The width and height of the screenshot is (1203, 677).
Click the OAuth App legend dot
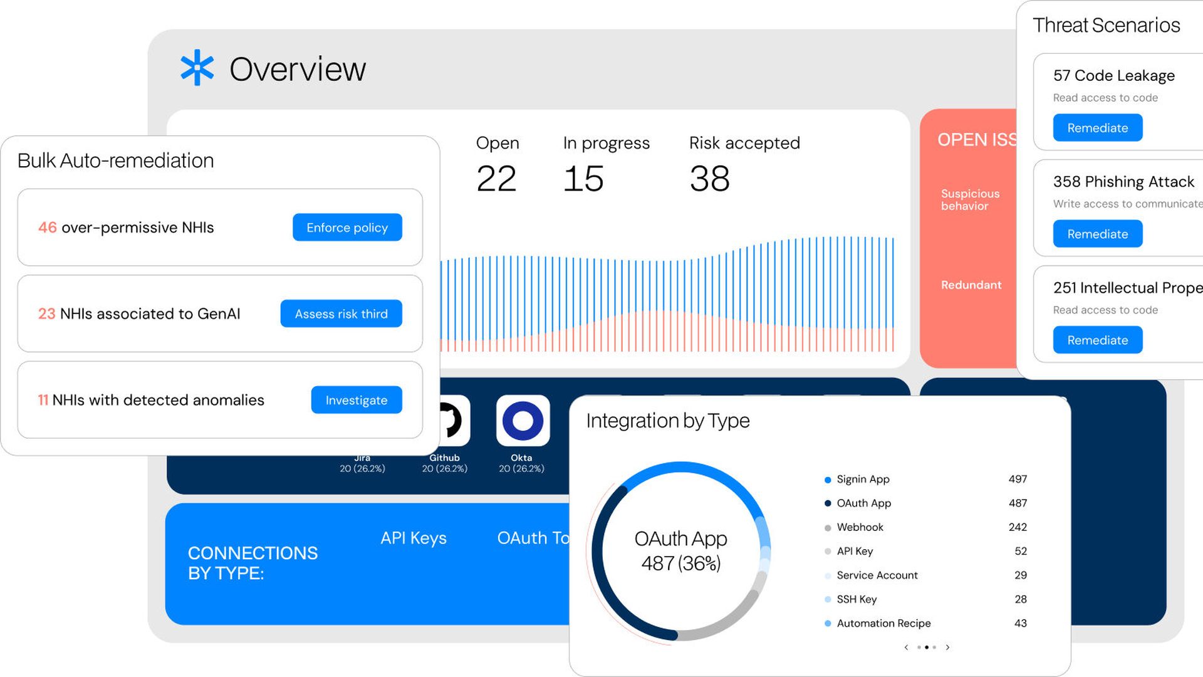tap(828, 503)
